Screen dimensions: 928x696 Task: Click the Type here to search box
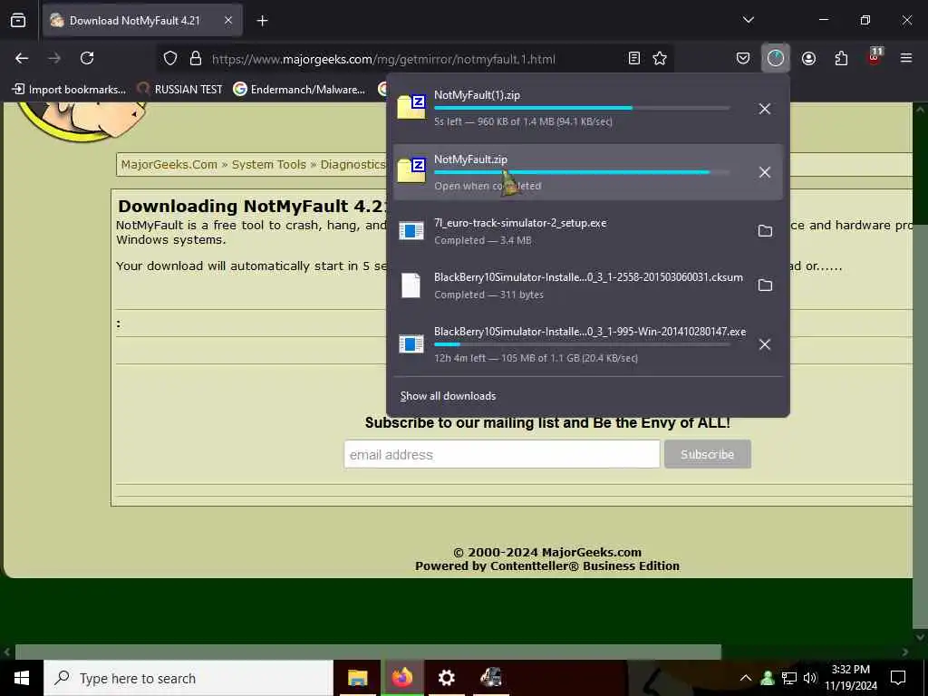click(x=188, y=678)
